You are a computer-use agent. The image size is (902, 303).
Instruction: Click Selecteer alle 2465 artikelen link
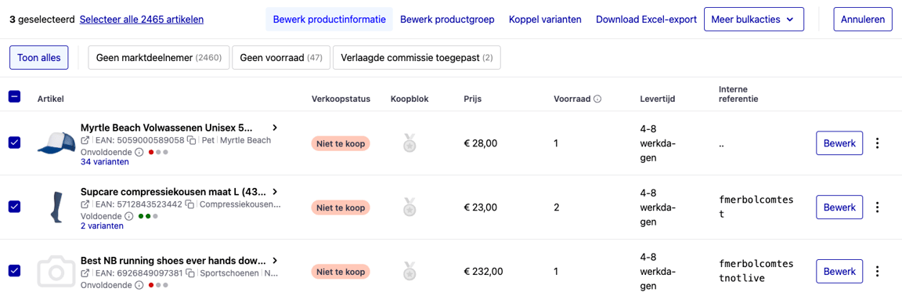coord(142,20)
